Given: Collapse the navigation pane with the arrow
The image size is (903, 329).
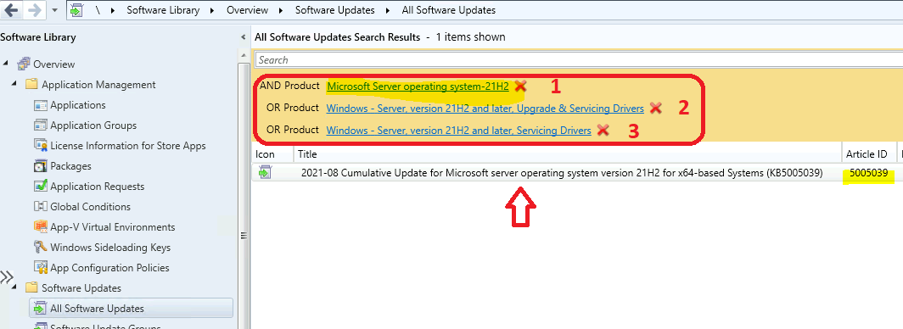Looking at the screenshot, I should click(x=243, y=37).
